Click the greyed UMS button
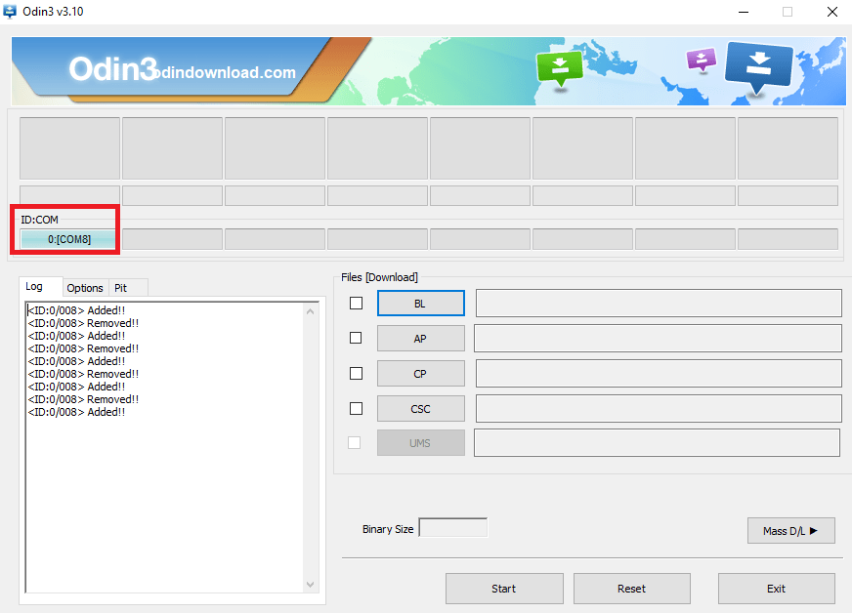 [420, 443]
